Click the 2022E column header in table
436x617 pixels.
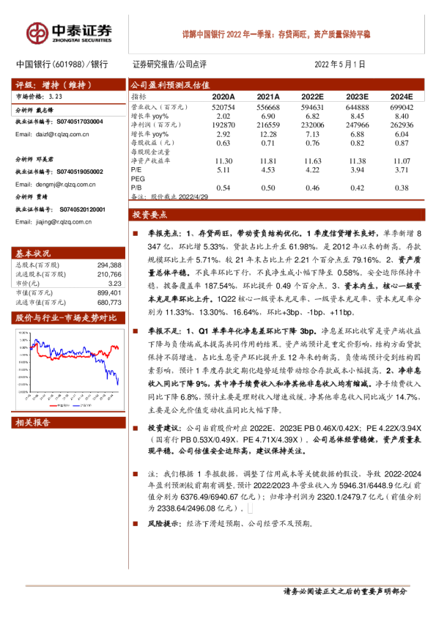pos(312,97)
